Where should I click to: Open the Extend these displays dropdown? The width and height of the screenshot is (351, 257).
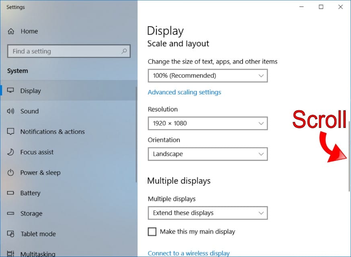coord(207,213)
